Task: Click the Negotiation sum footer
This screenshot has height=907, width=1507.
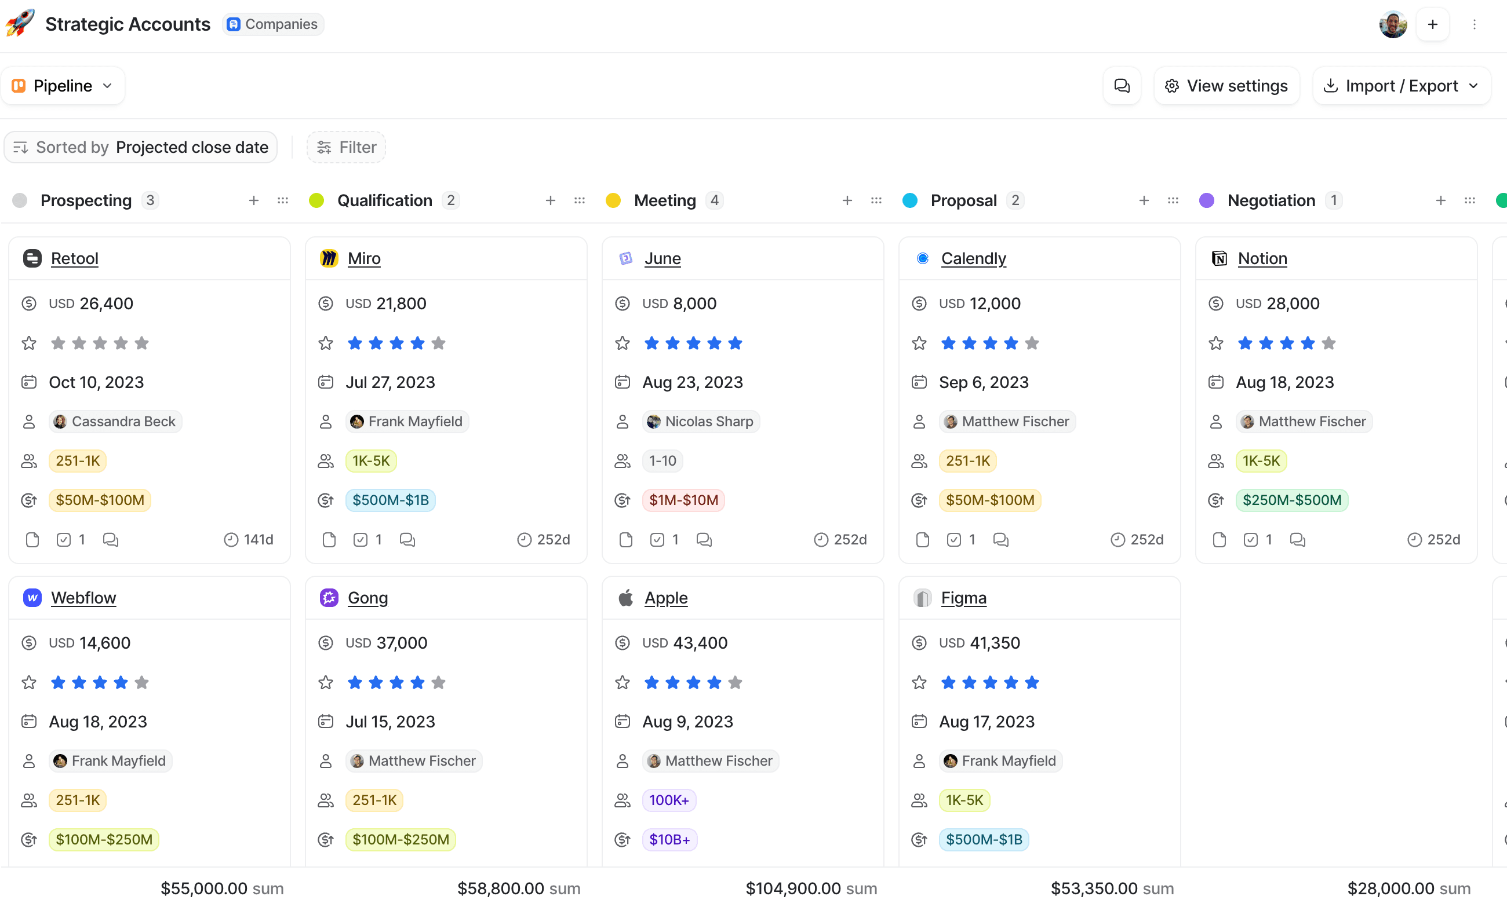Action: pyautogui.click(x=1408, y=888)
